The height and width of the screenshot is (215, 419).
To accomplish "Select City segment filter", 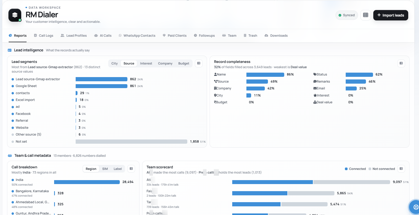I will (x=115, y=63).
